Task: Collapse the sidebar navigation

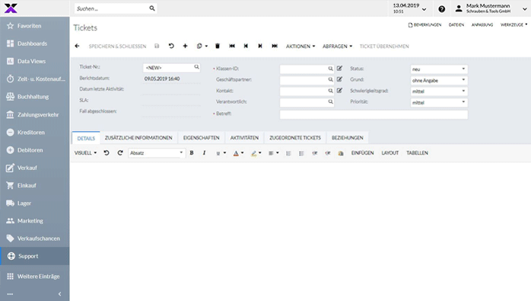Action: click(x=59, y=294)
